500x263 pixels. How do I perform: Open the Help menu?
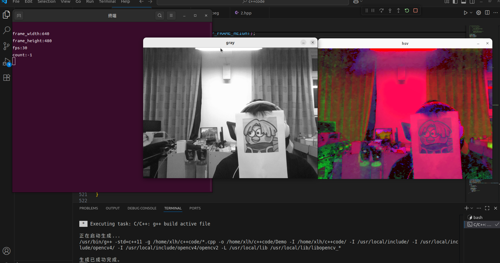125,2
